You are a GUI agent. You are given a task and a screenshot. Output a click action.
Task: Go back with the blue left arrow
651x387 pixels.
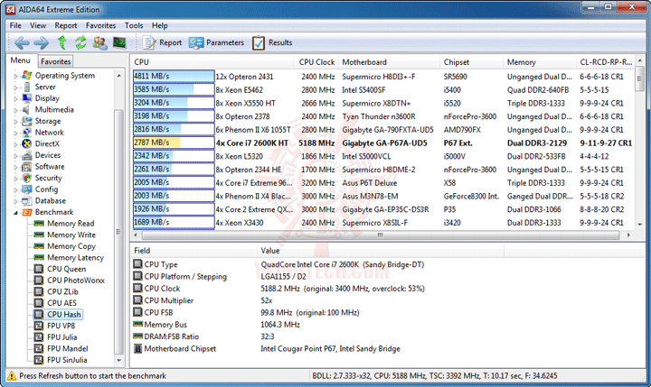click(22, 42)
